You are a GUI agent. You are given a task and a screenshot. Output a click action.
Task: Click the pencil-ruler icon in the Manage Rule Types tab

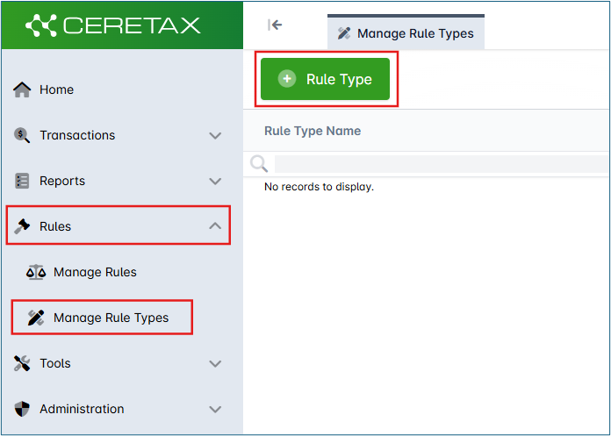tap(344, 33)
